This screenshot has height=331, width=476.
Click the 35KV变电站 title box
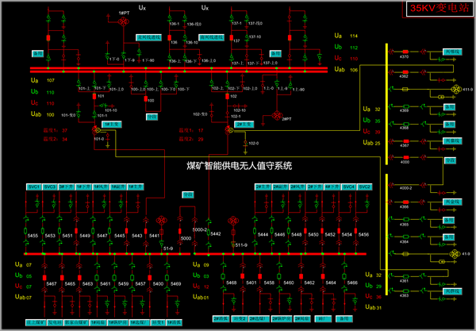coord(440,8)
